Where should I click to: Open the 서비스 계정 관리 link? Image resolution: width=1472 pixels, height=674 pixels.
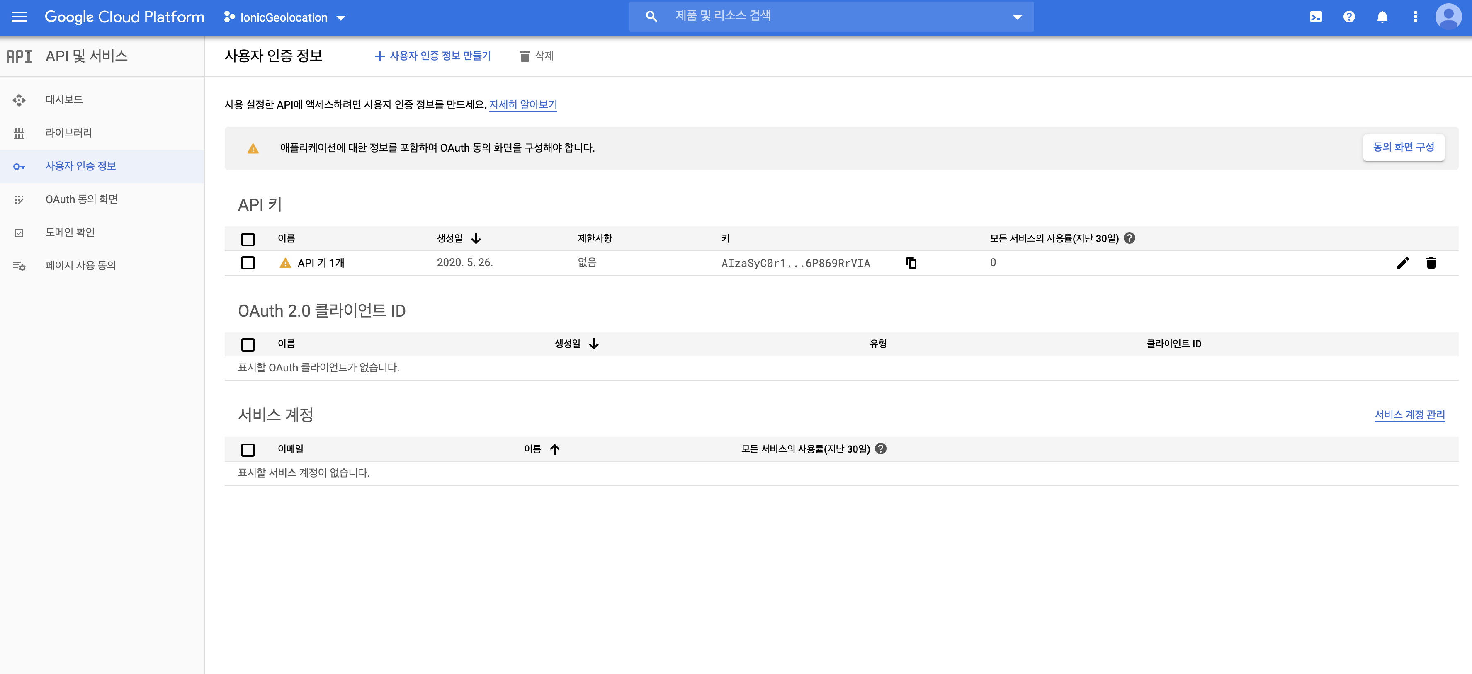coord(1409,415)
